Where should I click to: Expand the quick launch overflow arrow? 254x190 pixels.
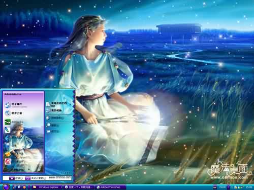[x=29, y=187]
